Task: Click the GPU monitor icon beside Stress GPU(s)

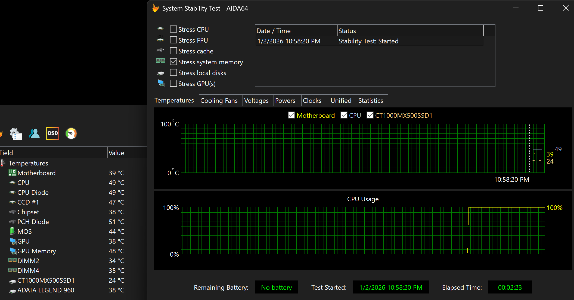Action: tap(161, 83)
